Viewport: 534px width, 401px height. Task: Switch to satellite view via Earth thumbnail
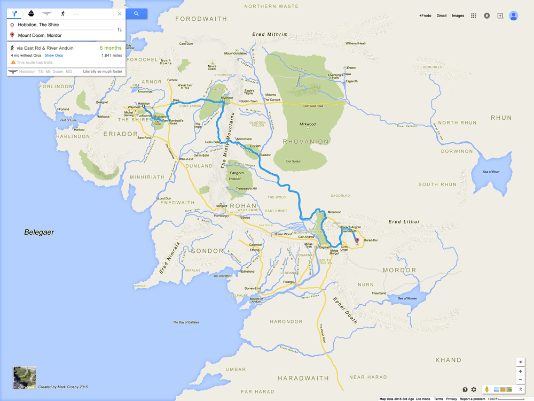pyautogui.click(x=25, y=378)
